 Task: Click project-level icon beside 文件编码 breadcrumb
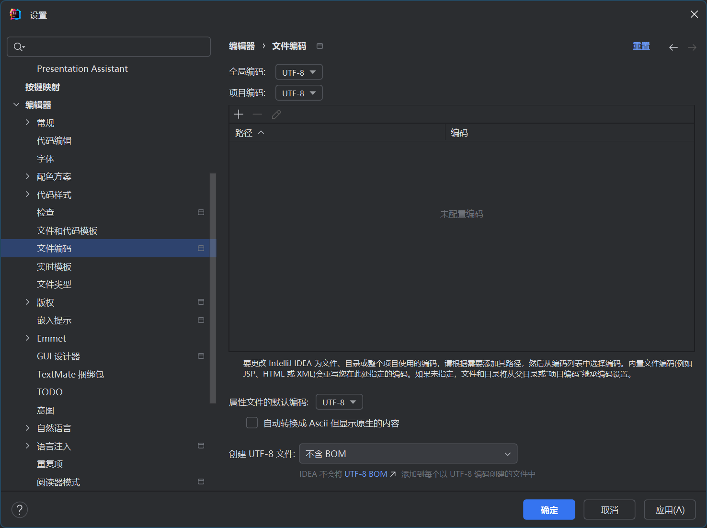click(319, 46)
